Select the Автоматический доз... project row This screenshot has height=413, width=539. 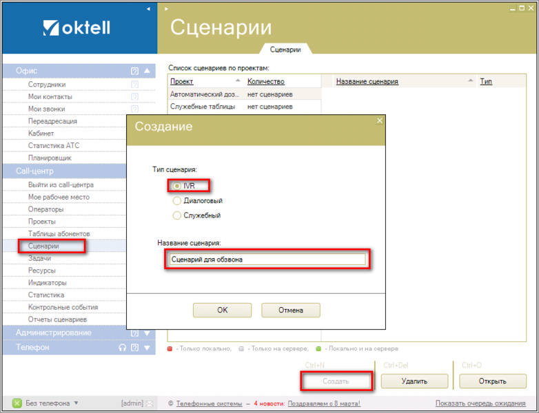[245, 94]
